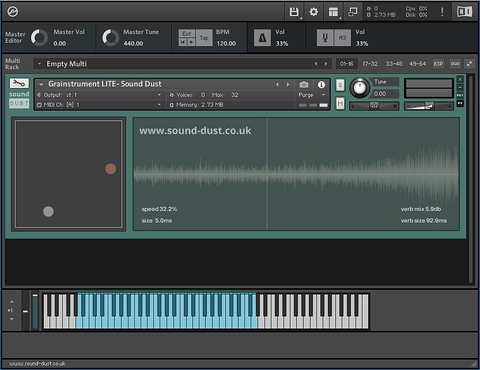Open the settings gear icon
Image resolution: width=480 pixels, height=370 pixels.
tap(313, 12)
